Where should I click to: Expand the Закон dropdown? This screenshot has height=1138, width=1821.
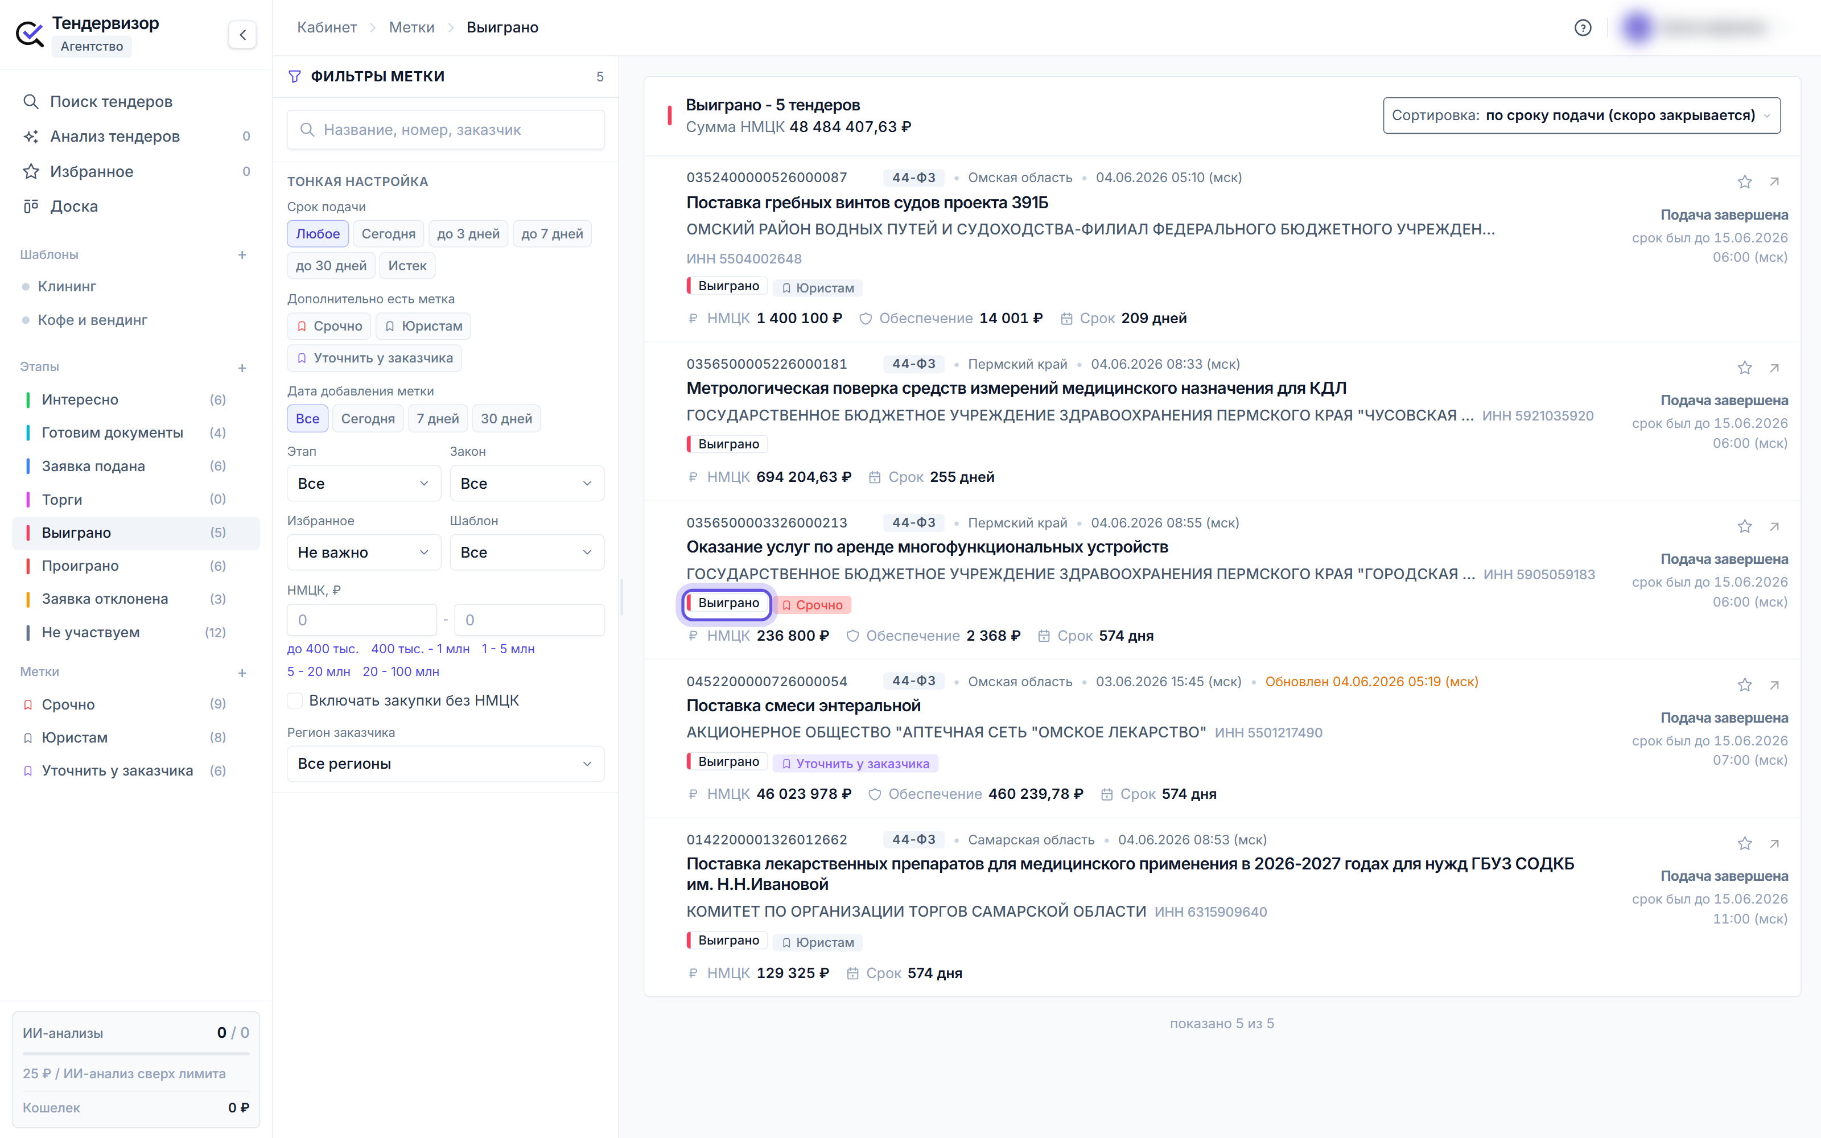[527, 483]
